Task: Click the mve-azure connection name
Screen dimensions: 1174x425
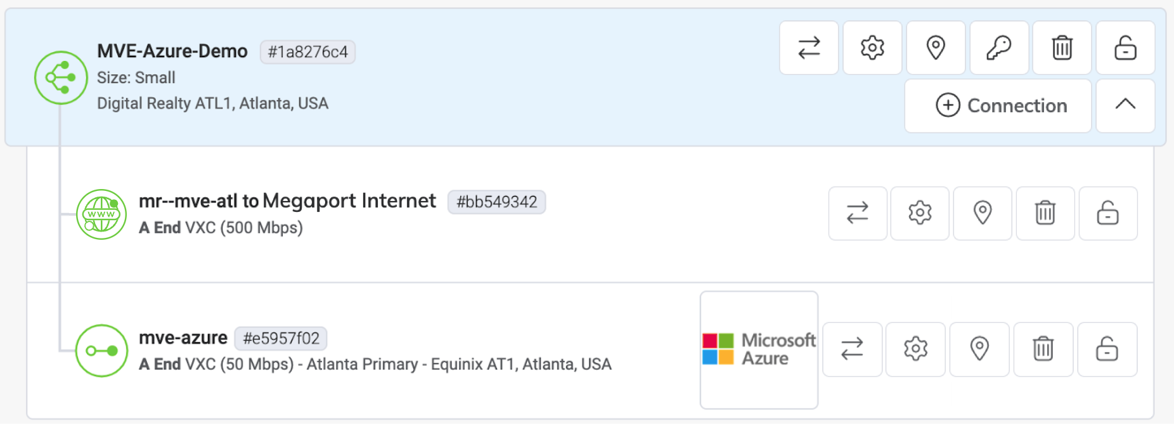Action: pos(183,338)
